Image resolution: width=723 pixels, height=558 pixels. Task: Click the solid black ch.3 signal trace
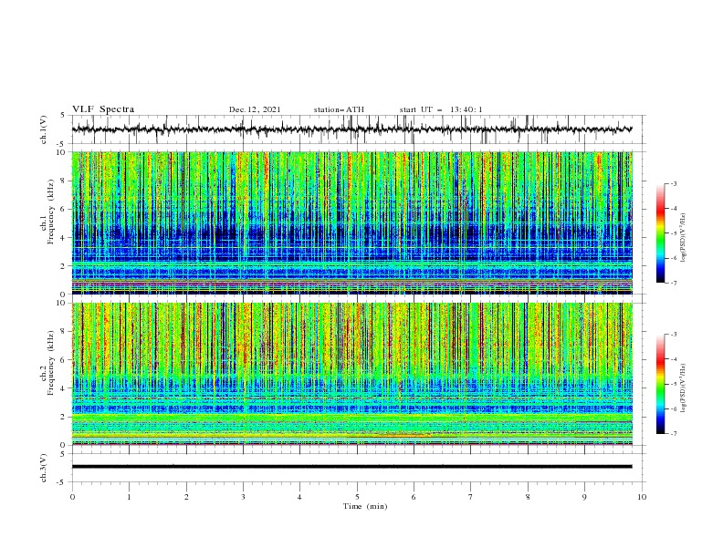[x=351, y=467]
